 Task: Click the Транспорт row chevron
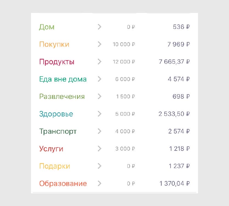(99, 131)
